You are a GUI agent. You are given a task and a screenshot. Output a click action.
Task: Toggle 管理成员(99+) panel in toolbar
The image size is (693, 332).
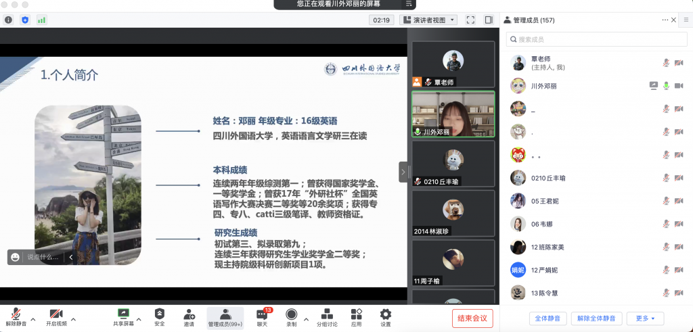click(x=225, y=317)
